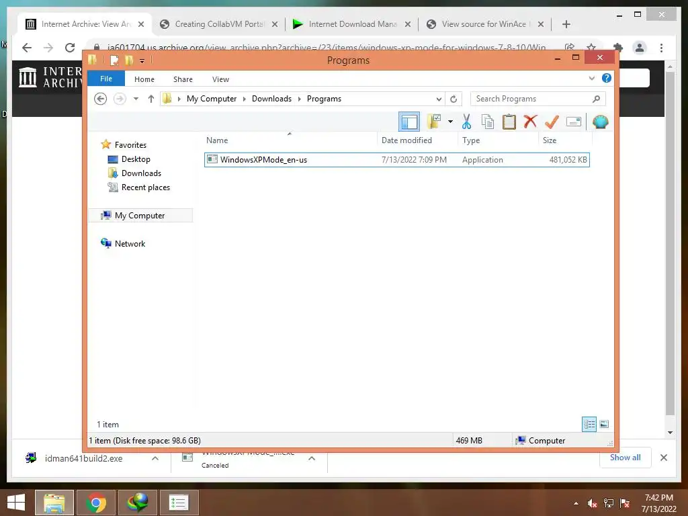Click Downloads in address breadcrumb
This screenshot has height=516, width=688.
[271, 99]
